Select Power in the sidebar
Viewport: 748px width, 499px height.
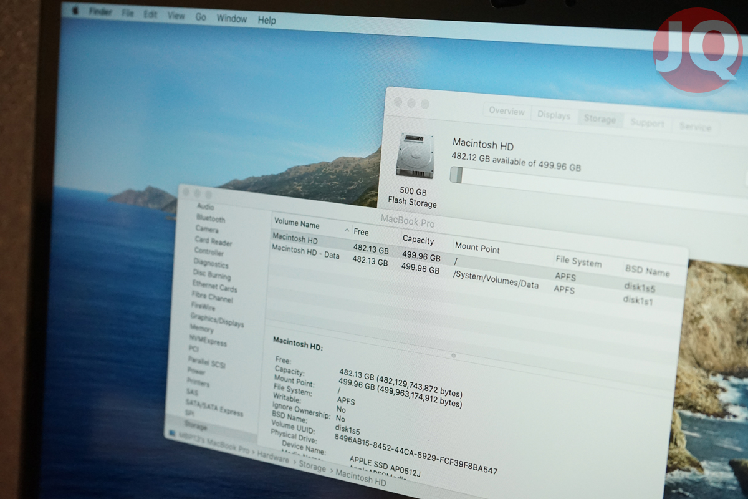[x=196, y=371]
